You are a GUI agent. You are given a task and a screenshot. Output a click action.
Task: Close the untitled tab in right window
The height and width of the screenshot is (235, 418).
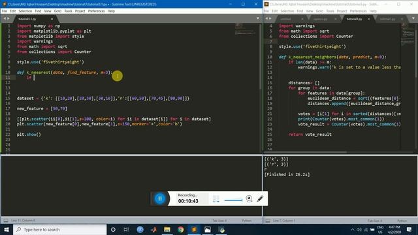pyautogui.click(x=302, y=19)
